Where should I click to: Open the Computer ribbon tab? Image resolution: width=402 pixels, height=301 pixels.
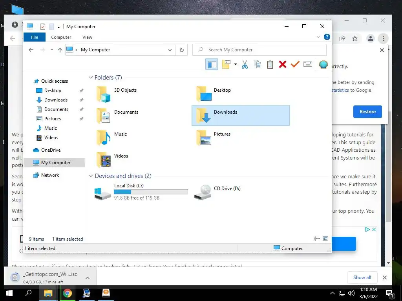point(61,37)
